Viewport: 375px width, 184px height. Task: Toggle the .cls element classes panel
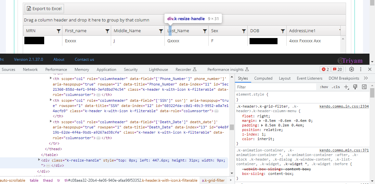tap(335, 87)
